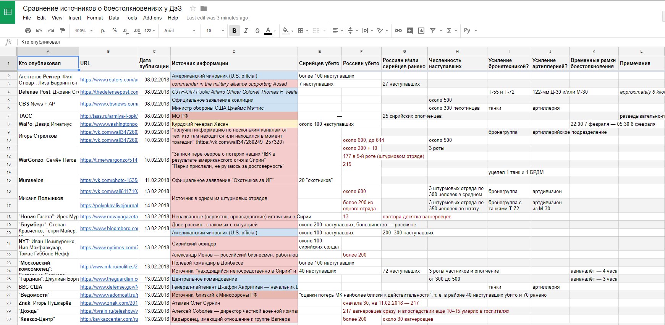Toggle Bold formatting

[x=234, y=31]
